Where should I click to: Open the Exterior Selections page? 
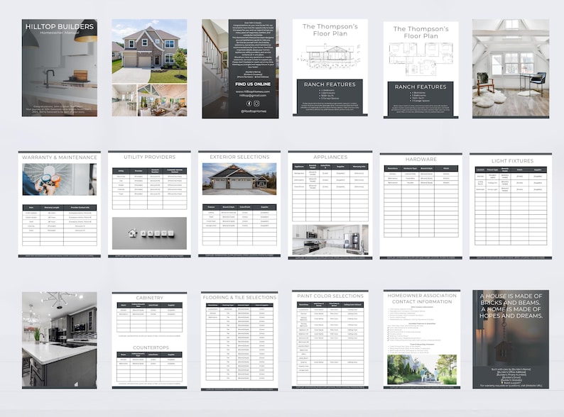click(239, 204)
